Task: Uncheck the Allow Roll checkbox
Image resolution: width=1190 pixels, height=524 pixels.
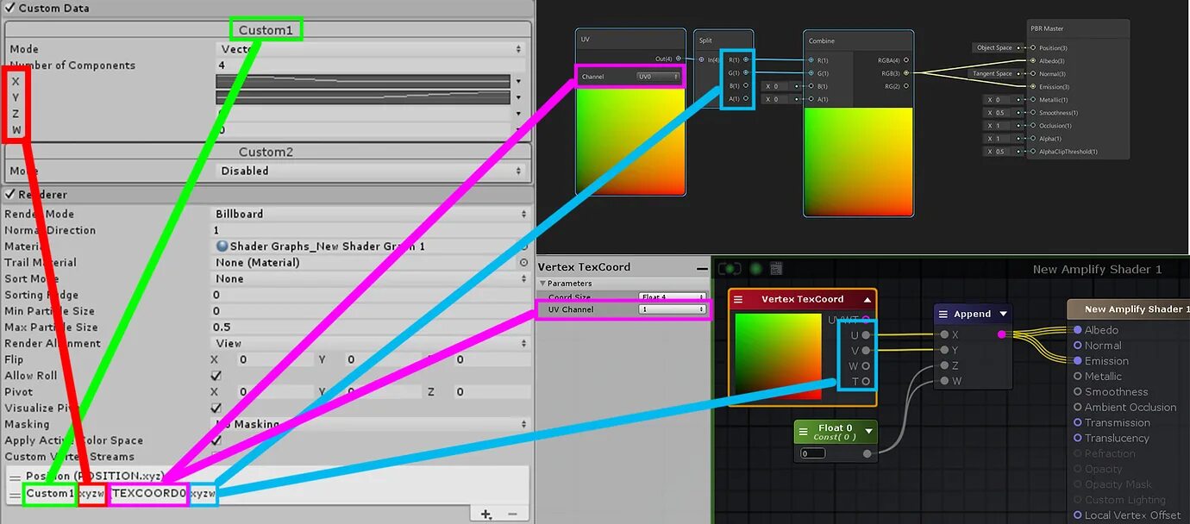Action: 216,376
